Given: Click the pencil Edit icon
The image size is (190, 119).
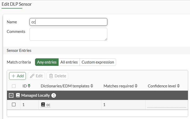Looking at the screenshot, I should coord(32,76).
